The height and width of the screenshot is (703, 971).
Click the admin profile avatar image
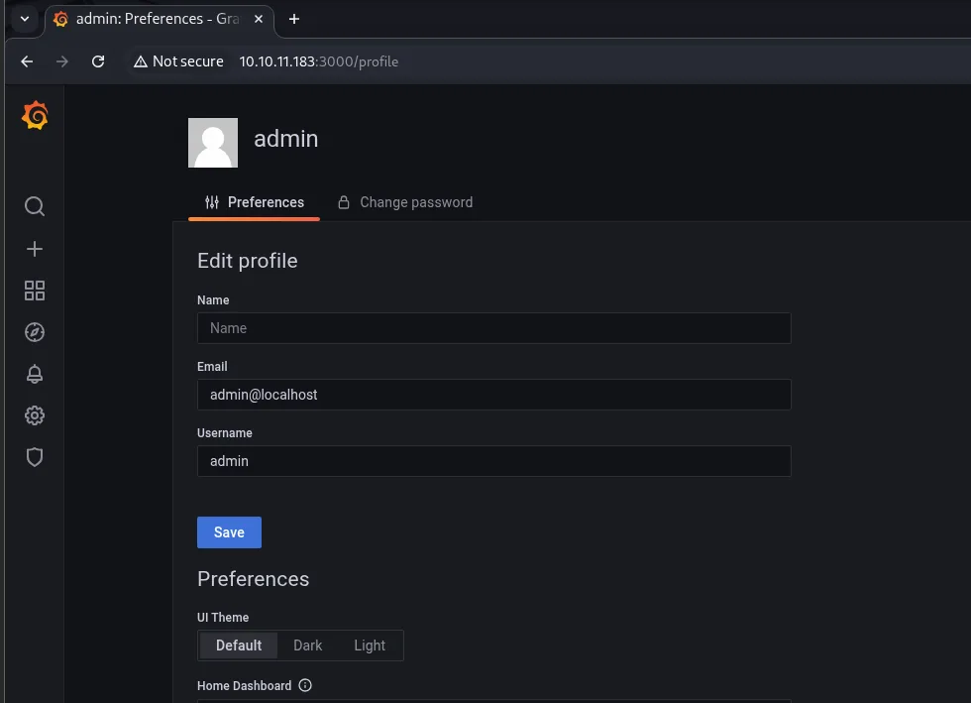pyautogui.click(x=213, y=143)
